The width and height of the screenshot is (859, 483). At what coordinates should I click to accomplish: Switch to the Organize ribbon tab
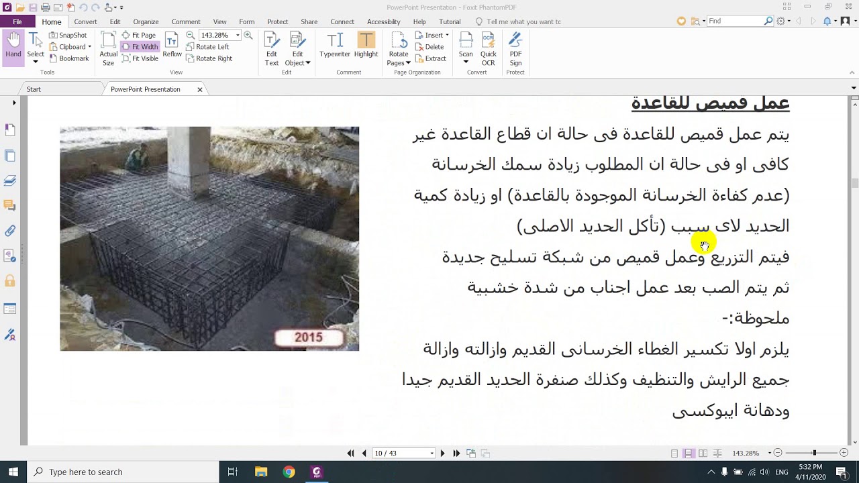click(x=146, y=21)
